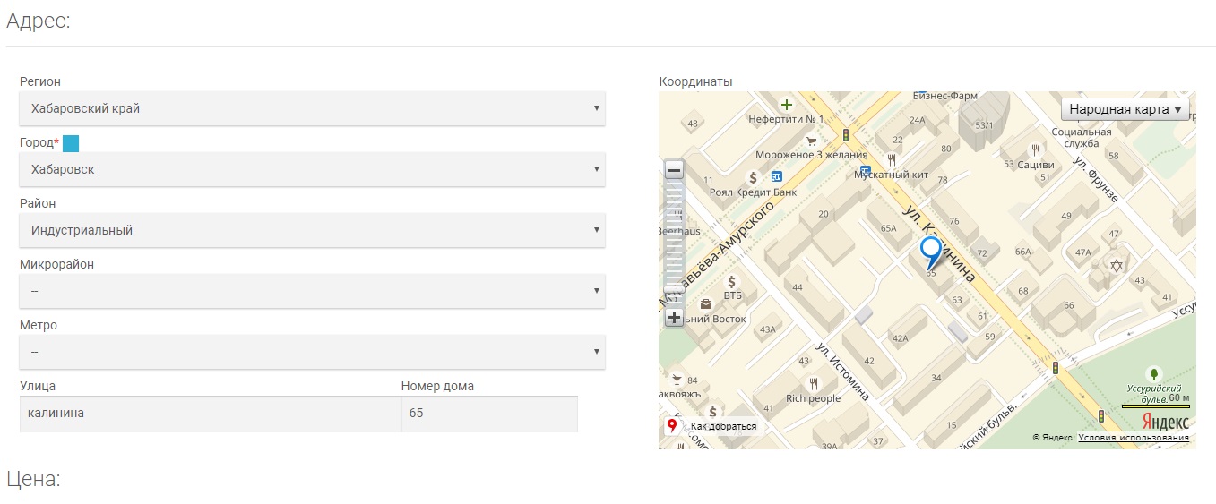Click the Мороженое 3 желания cart icon
This screenshot has height=504, width=1216.
point(811,140)
